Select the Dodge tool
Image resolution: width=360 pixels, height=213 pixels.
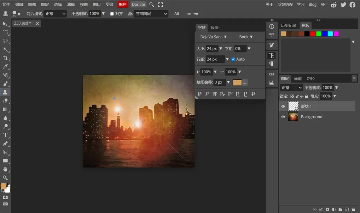(x=5, y=127)
